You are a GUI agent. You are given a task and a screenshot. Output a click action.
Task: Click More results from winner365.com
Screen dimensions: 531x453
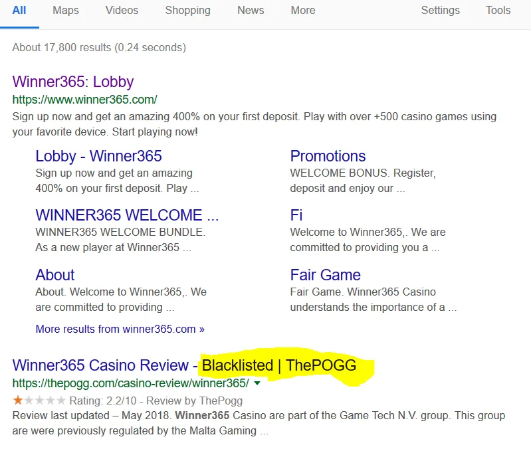(120, 329)
